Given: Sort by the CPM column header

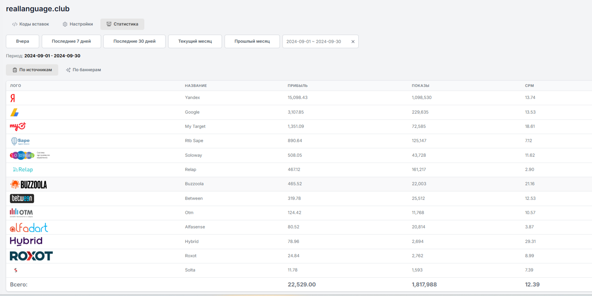Looking at the screenshot, I should point(529,86).
